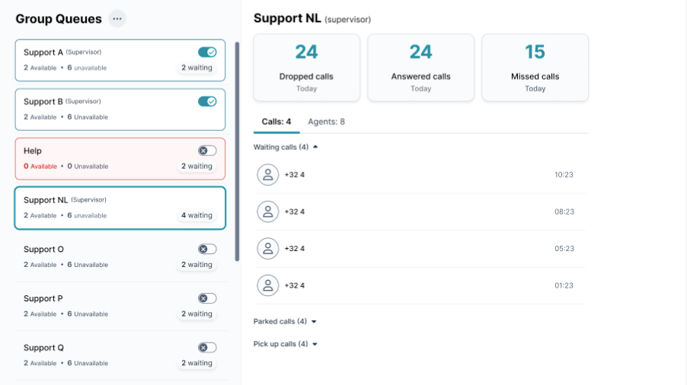Turn off the Support B queue toggle
This screenshot has width=687, height=385.
click(x=207, y=101)
